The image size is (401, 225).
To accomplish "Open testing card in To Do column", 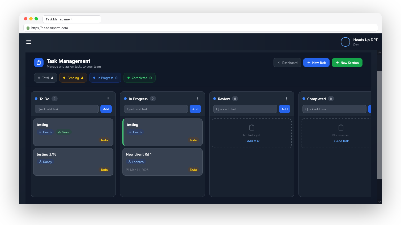I will coord(73,132).
